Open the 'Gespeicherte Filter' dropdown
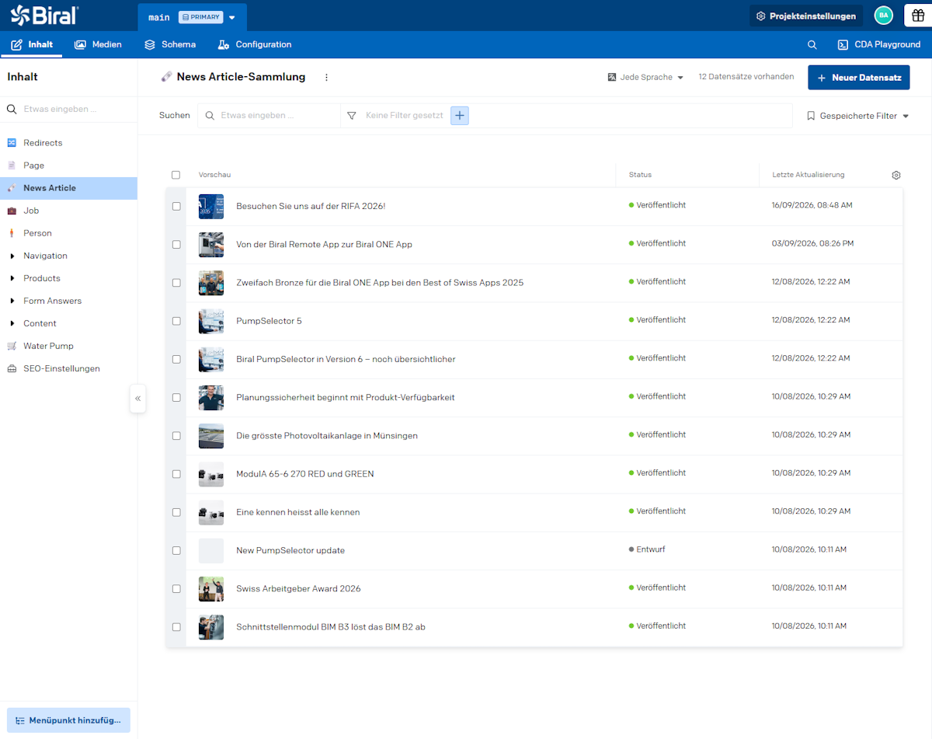This screenshot has height=739, width=932. (858, 116)
